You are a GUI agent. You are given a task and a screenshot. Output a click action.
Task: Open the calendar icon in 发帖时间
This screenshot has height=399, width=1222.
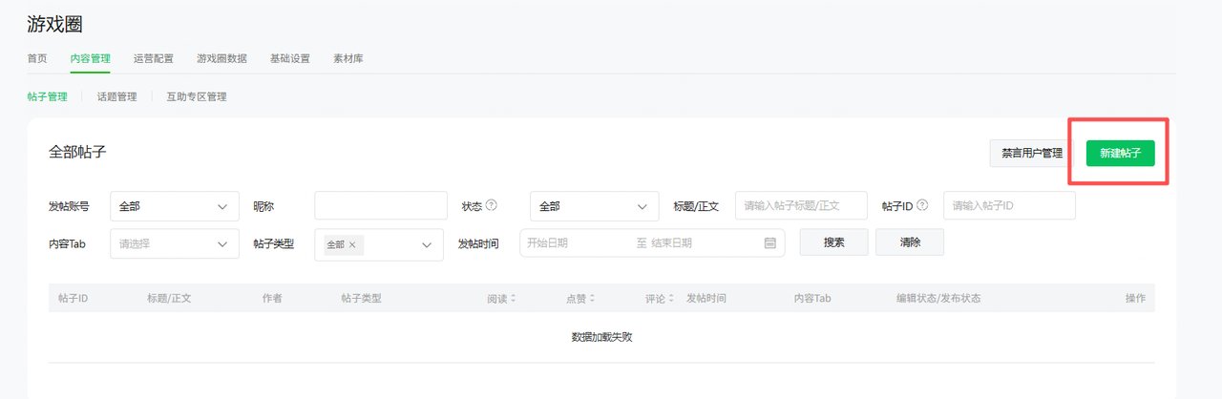769,242
